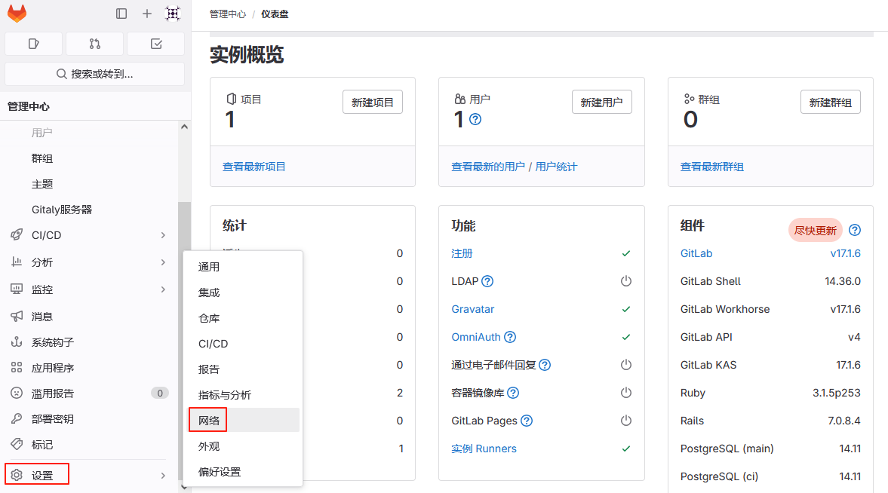This screenshot has width=888, height=493.
Task: Click sidebar scrollbar down arrow
Action: pyautogui.click(x=184, y=487)
